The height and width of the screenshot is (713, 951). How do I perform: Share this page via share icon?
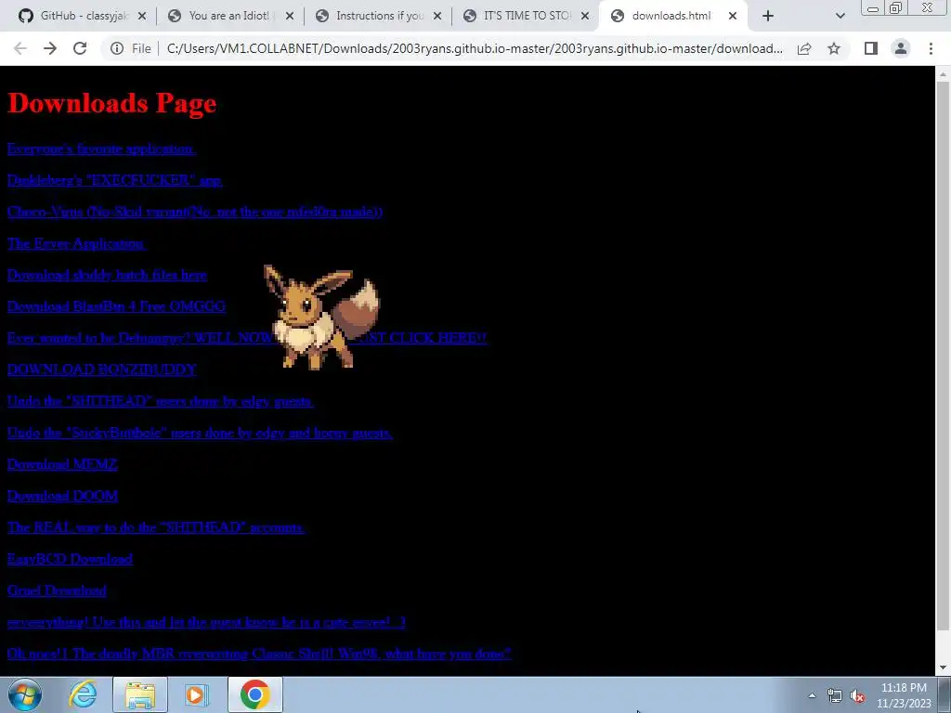tap(804, 48)
